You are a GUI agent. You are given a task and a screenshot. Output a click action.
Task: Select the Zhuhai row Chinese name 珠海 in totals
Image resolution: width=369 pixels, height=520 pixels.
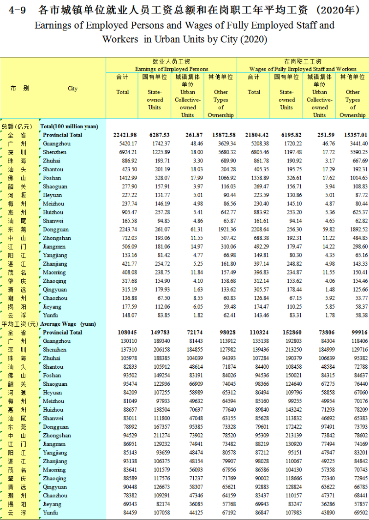17,161
